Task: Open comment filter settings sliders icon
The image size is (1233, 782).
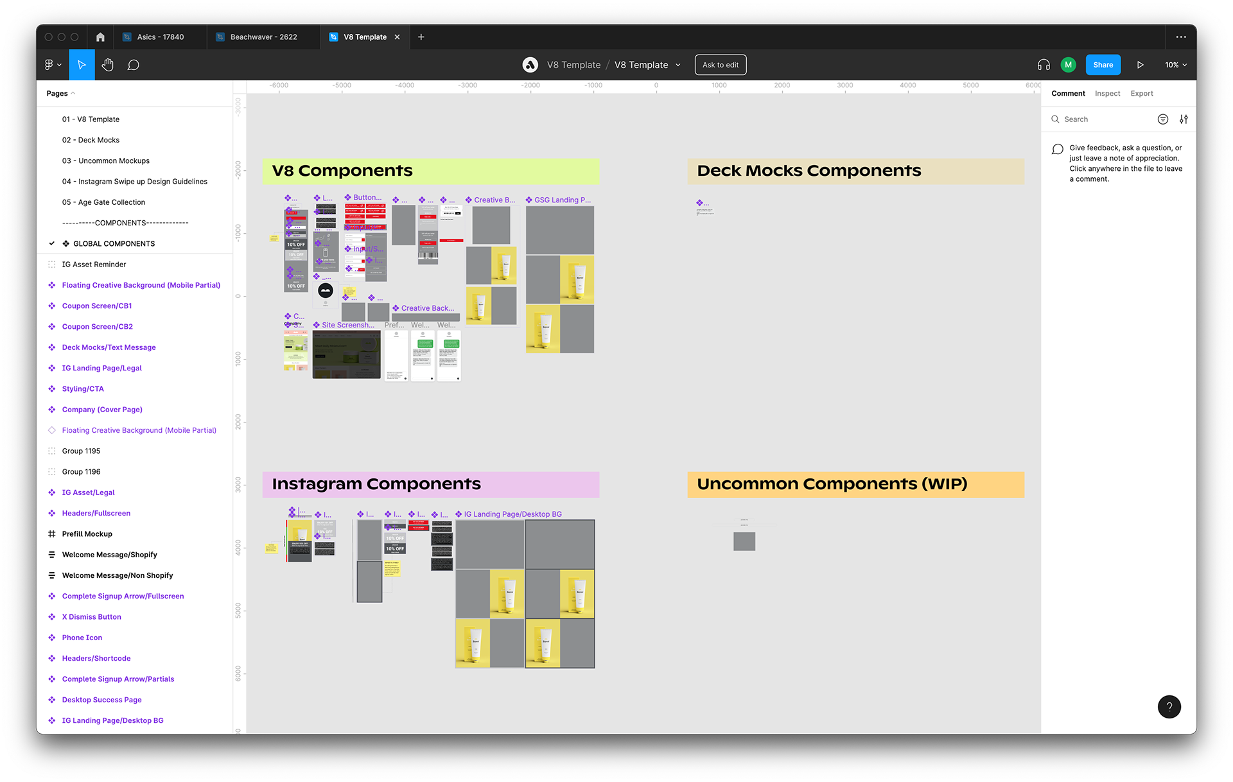Action: [x=1184, y=119]
